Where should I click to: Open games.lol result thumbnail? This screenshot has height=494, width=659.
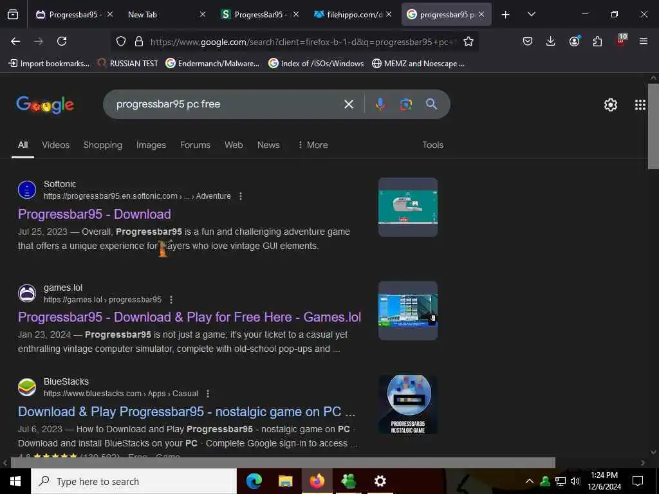(407, 311)
